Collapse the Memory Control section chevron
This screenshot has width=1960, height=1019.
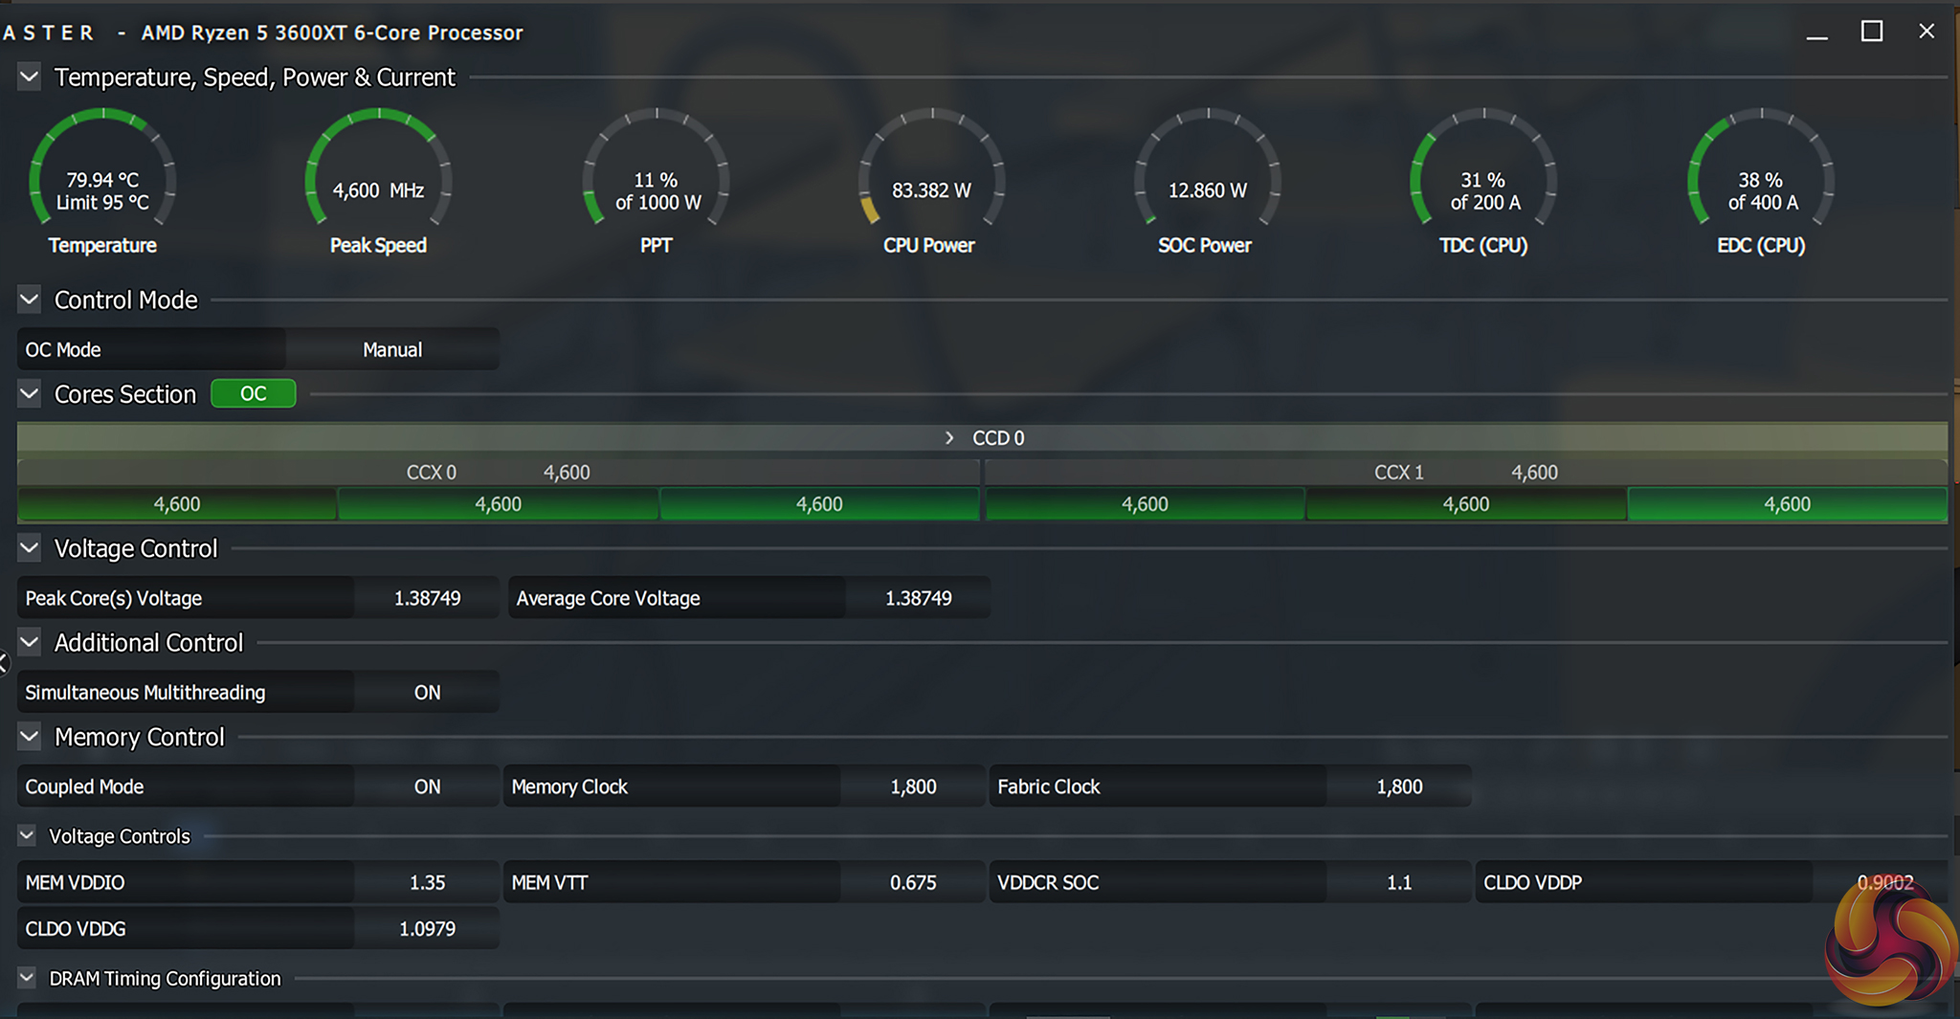tap(30, 737)
